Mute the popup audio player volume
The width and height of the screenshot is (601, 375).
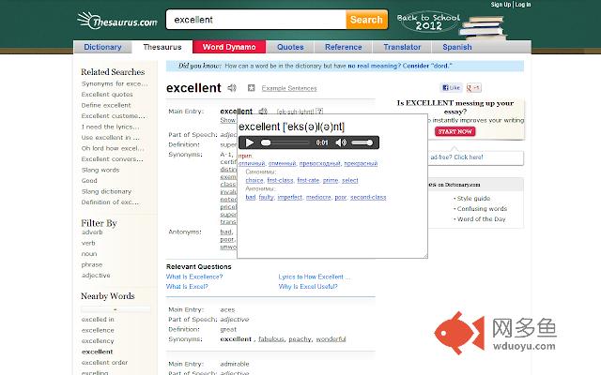tap(341, 142)
